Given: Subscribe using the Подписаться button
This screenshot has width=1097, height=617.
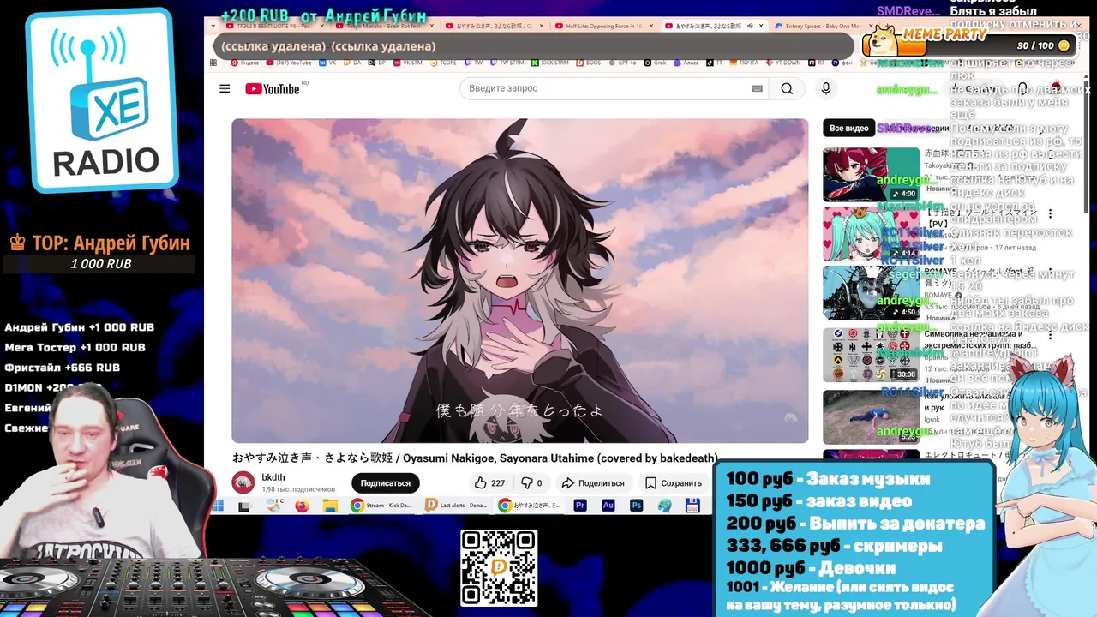Looking at the screenshot, I should pyautogui.click(x=385, y=483).
